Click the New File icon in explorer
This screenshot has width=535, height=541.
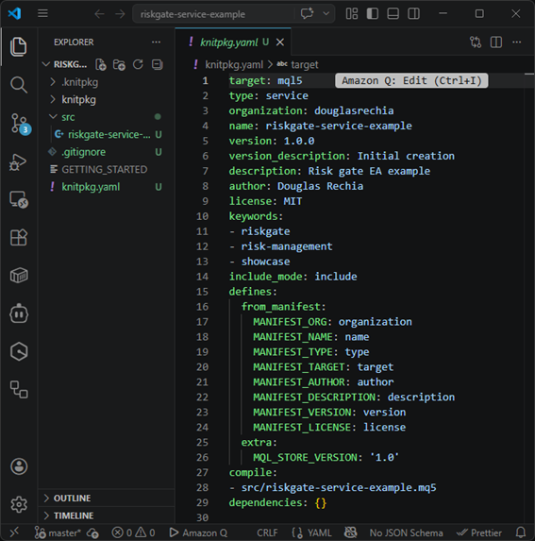tap(101, 64)
